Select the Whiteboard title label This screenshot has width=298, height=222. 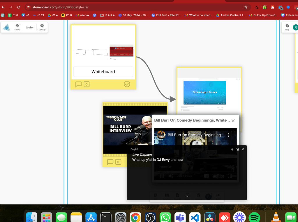(103, 72)
